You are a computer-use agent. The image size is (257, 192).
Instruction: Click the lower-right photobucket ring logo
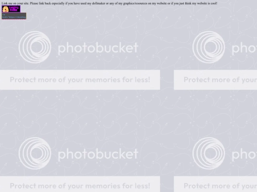[x=208, y=153]
